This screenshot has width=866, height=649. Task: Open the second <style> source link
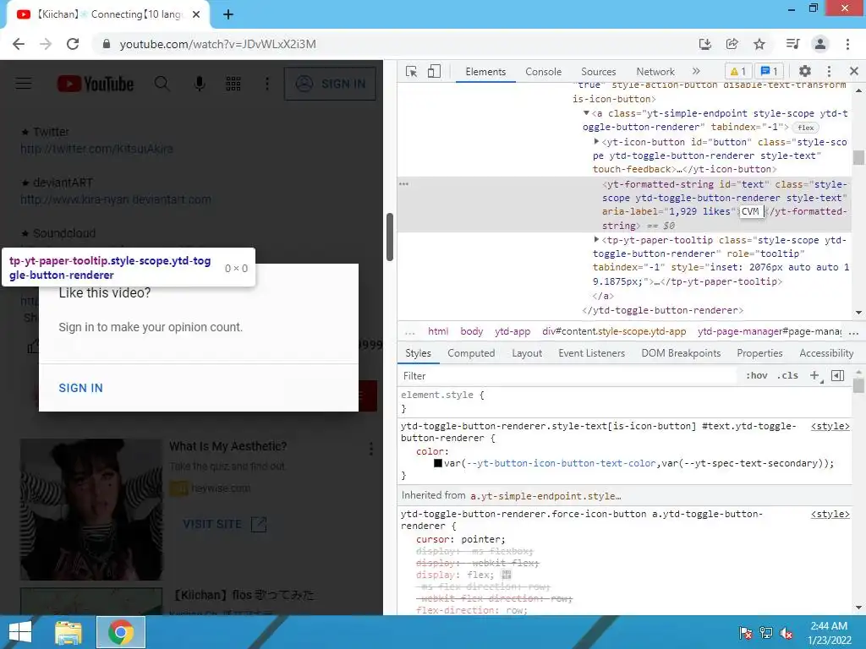click(830, 514)
